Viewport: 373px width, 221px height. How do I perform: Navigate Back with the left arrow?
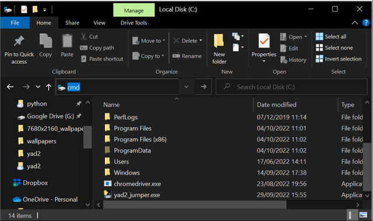tap(10, 87)
